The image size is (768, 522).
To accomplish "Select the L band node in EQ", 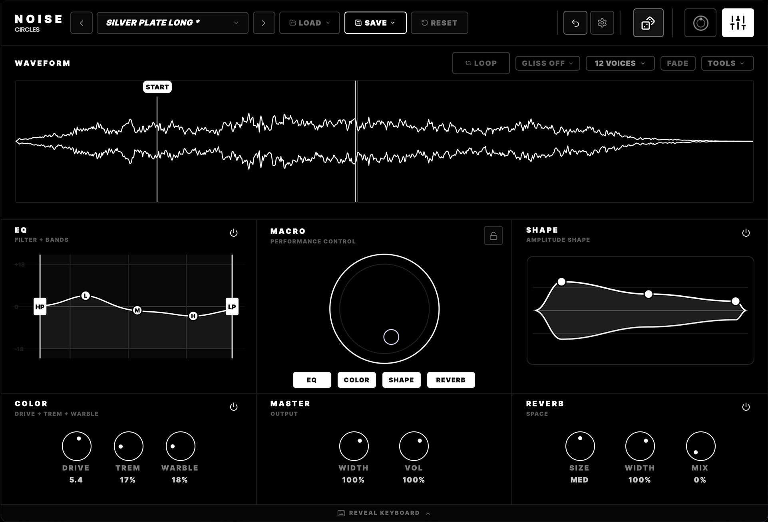I will click(86, 296).
